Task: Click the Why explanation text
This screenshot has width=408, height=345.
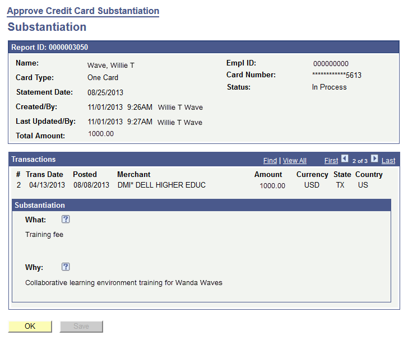Action: 124,283
